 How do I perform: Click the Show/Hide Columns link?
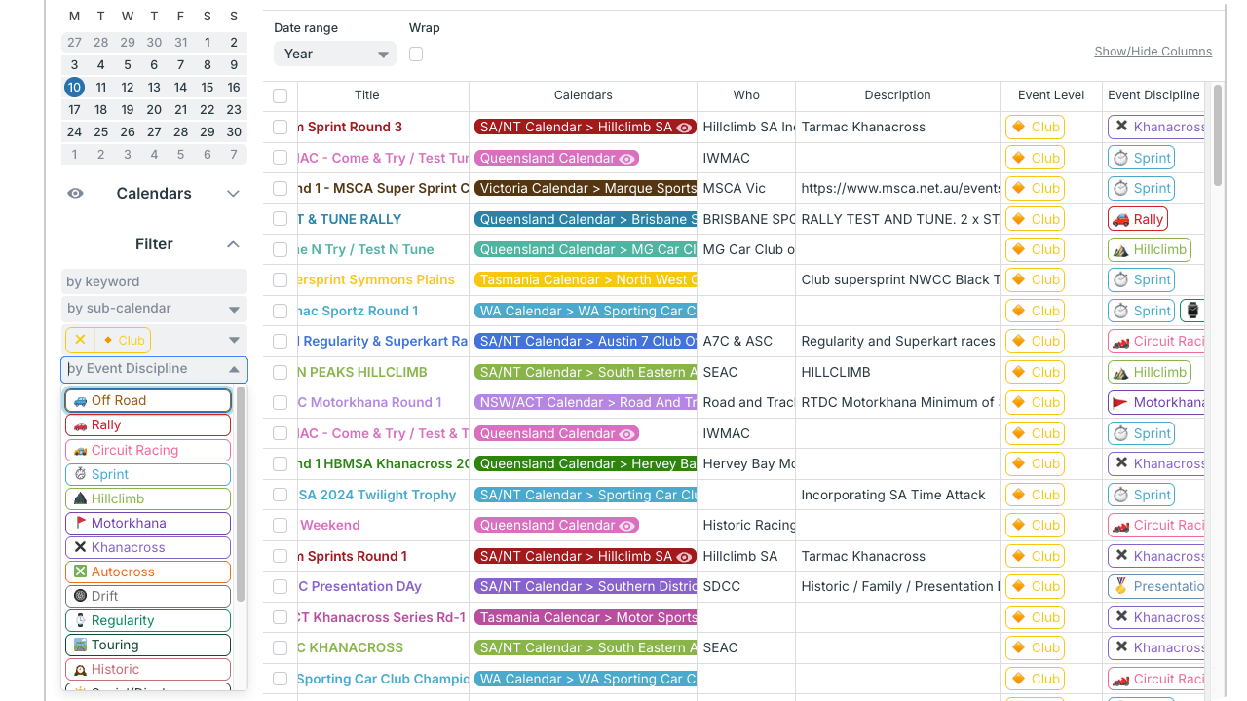click(1153, 52)
